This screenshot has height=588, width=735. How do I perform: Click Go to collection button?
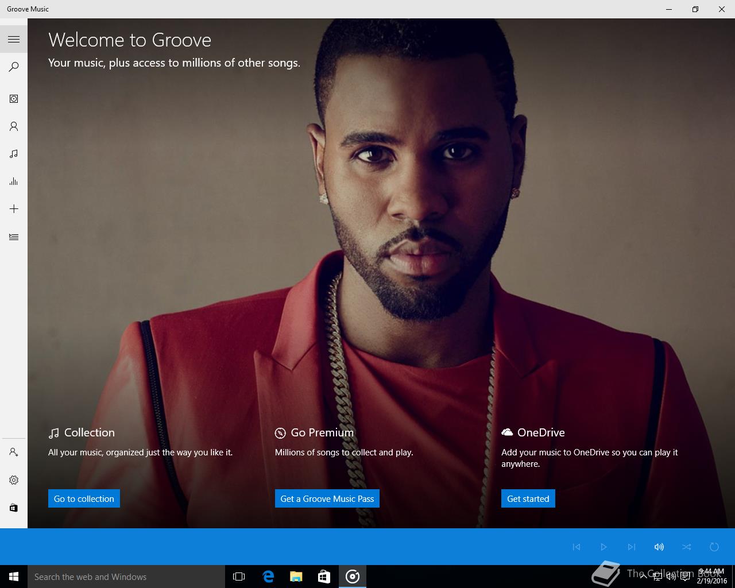click(84, 498)
